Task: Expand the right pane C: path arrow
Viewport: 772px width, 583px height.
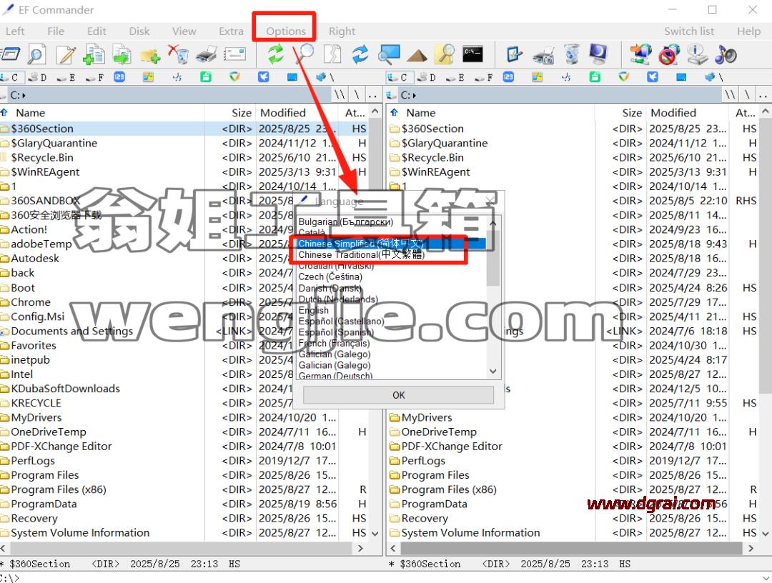Action: (x=414, y=95)
